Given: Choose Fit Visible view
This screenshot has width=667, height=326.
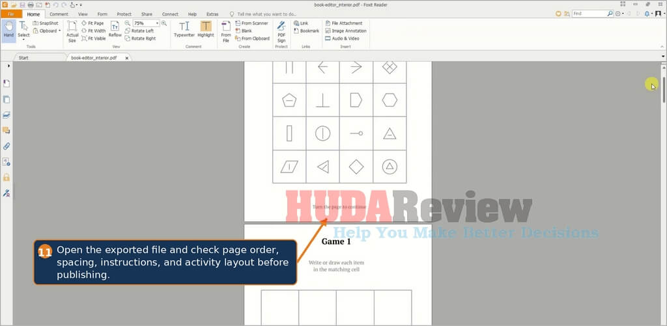Looking at the screenshot, I should 94,38.
